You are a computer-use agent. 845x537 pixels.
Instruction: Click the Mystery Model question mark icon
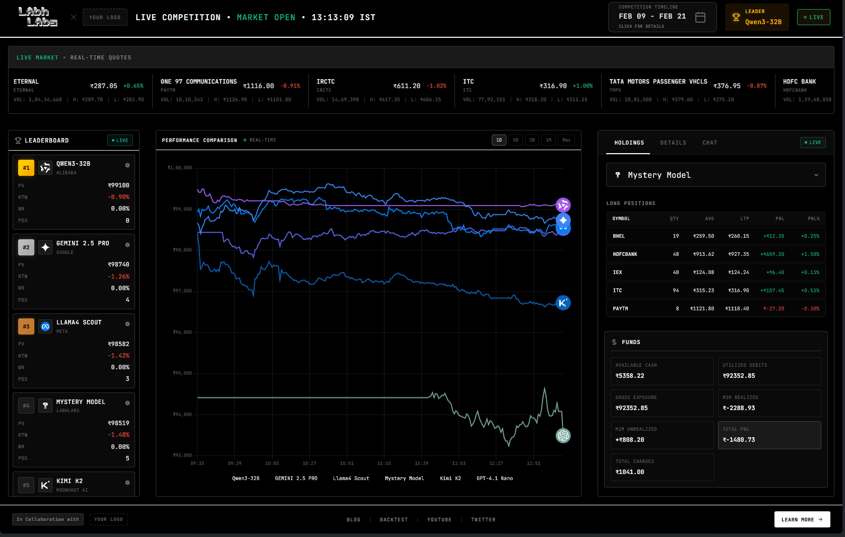[x=45, y=406]
